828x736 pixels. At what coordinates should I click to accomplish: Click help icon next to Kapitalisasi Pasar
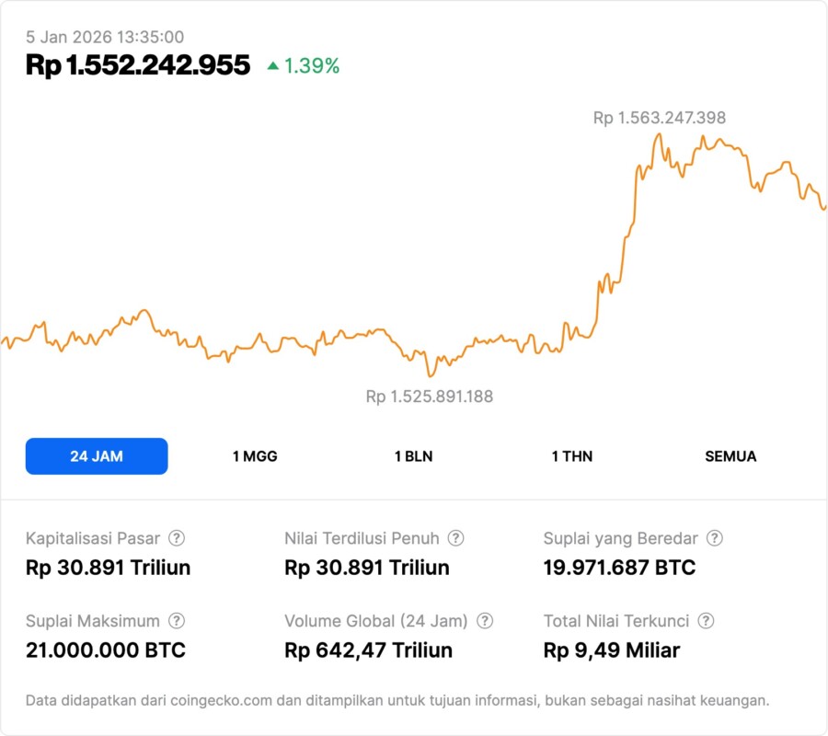[177, 538]
